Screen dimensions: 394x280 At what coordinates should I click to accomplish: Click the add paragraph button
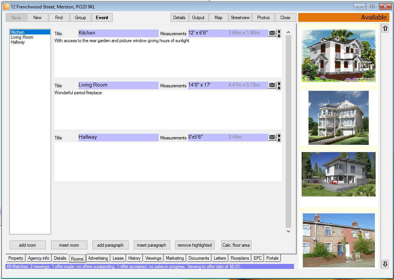(110, 245)
